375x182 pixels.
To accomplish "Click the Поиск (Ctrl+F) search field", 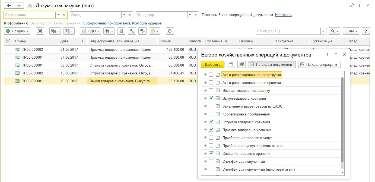I will click(x=288, y=31).
